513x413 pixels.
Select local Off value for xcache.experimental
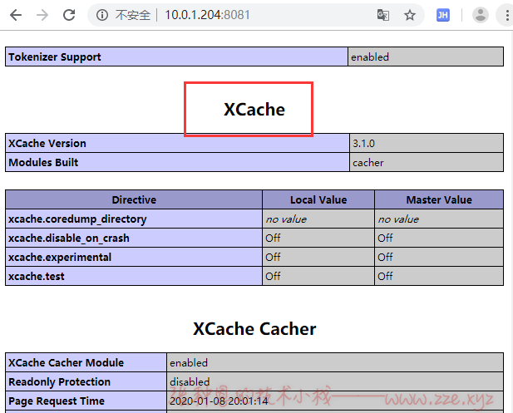(273, 258)
